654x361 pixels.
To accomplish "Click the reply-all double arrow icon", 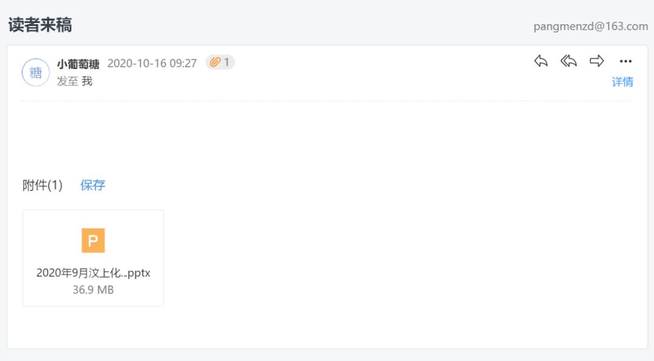I will 569,61.
